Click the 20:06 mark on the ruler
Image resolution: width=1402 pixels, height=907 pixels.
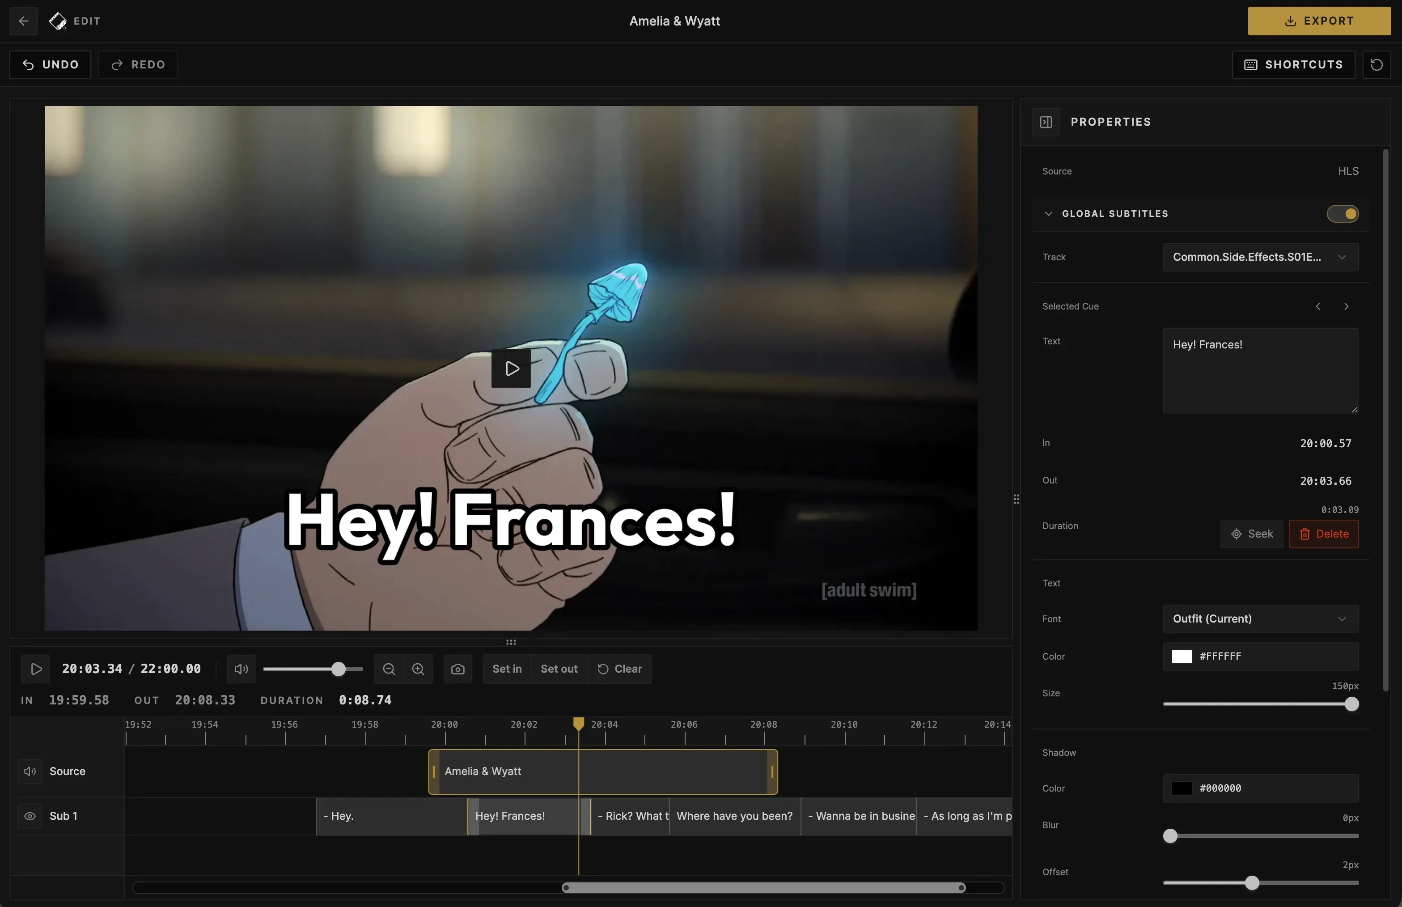[x=684, y=725]
